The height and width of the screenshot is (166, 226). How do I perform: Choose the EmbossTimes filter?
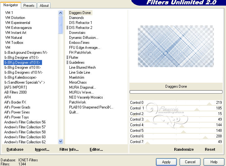click(x=79, y=43)
